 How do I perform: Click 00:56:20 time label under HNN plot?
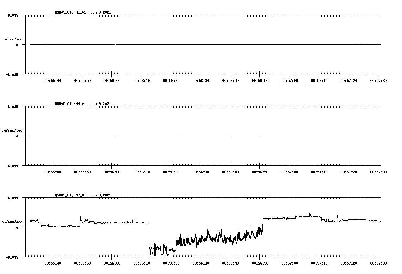point(171,172)
